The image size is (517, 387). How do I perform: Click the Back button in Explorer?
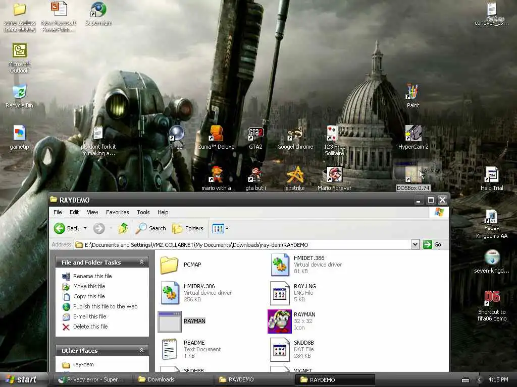coord(67,228)
